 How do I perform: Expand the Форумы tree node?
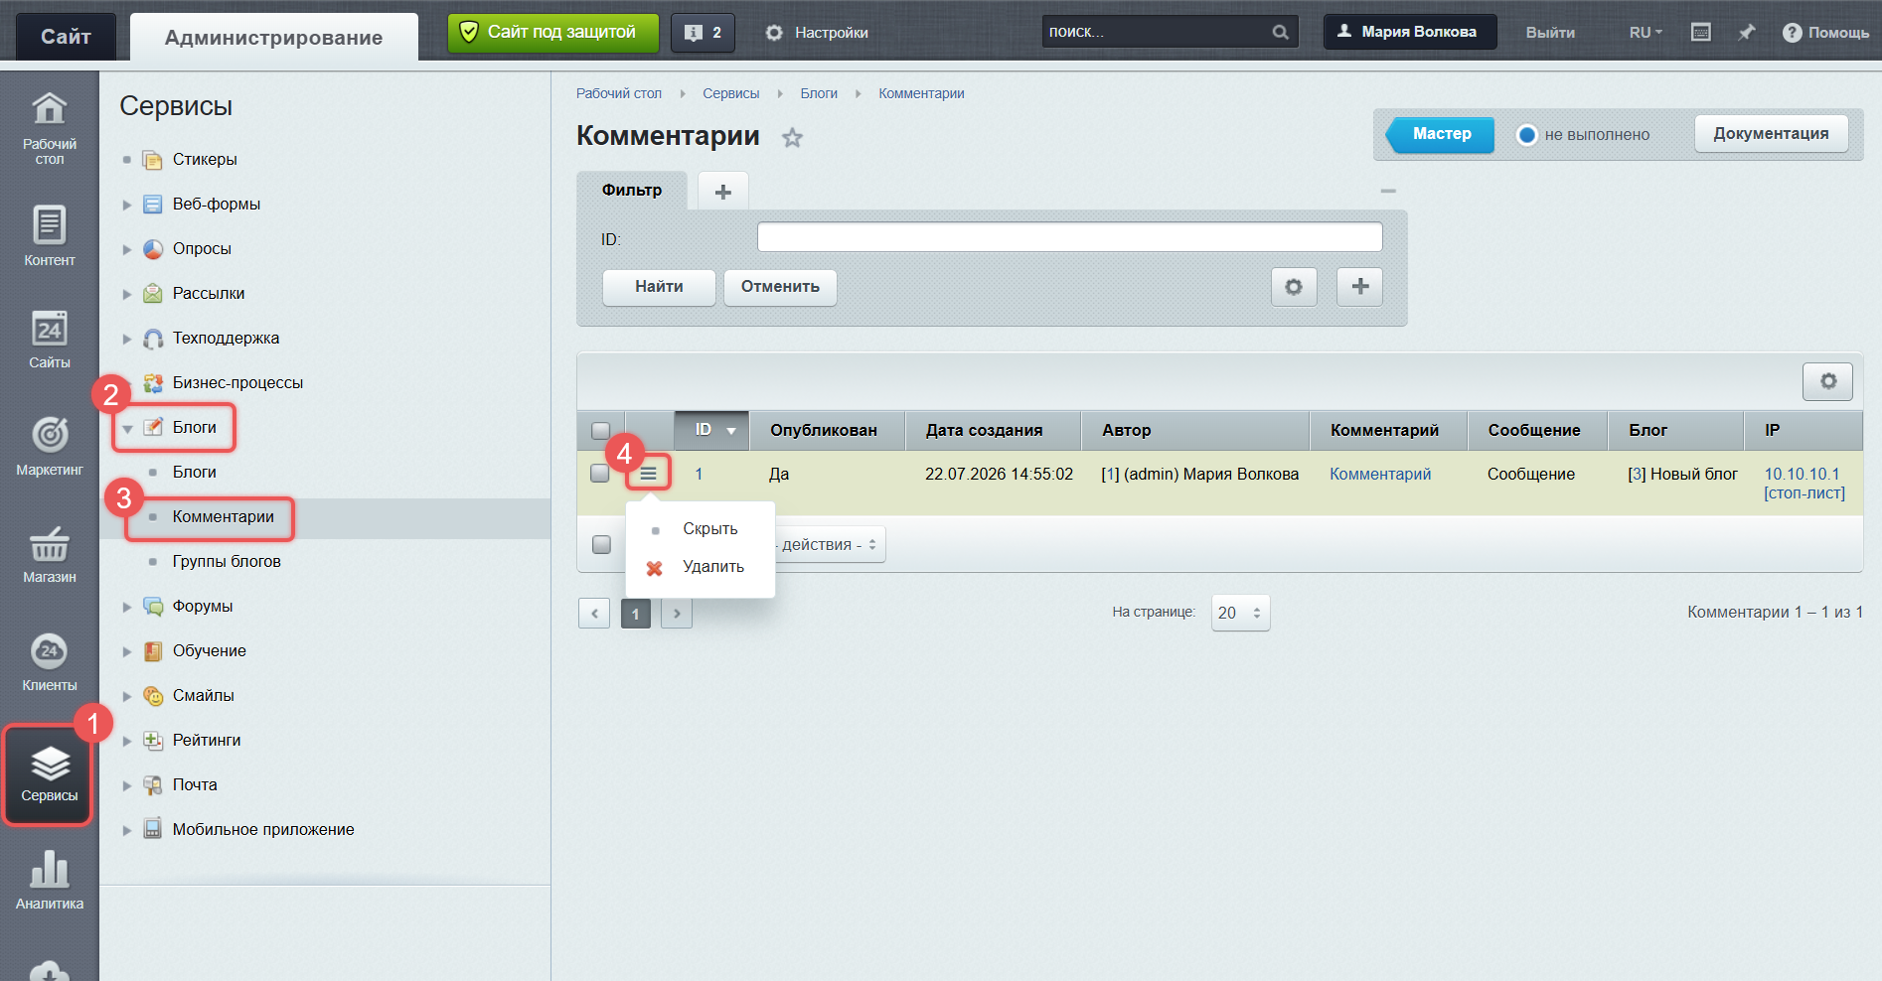pos(127,607)
